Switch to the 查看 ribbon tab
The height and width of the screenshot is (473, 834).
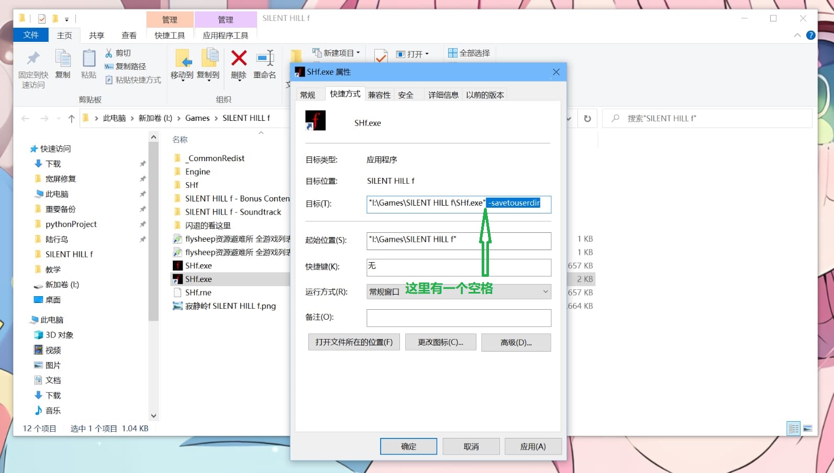(129, 36)
